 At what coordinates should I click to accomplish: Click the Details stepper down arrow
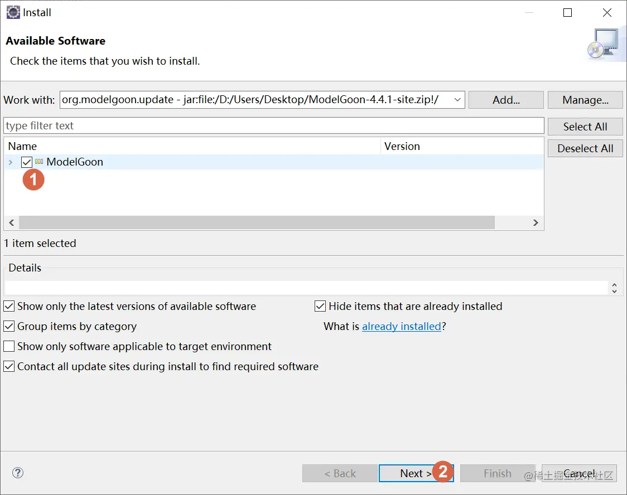pyautogui.click(x=614, y=291)
